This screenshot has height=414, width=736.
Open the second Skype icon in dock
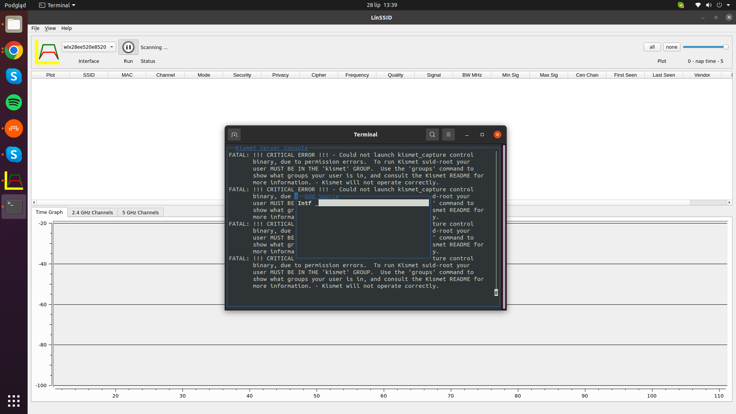pyautogui.click(x=14, y=154)
